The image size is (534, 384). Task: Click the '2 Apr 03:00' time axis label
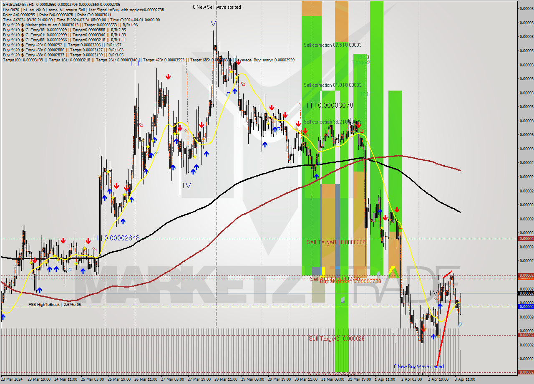point(412,379)
